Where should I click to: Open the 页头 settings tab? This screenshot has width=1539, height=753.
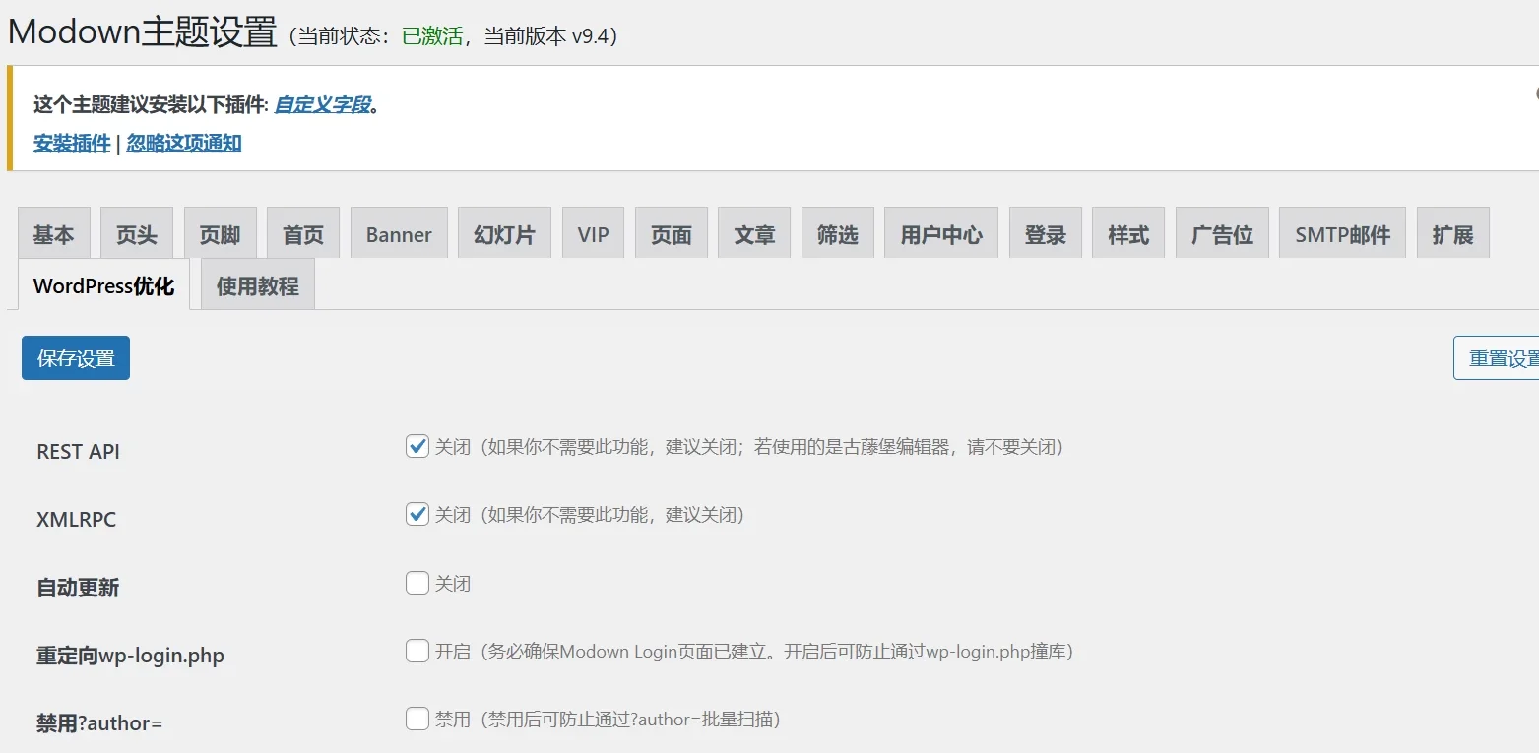coord(137,233)
